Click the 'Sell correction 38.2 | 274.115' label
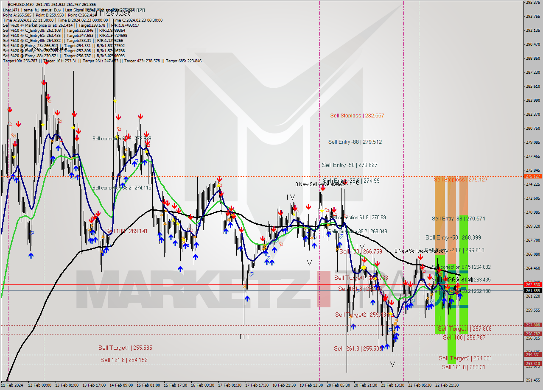This screenshot has width=543, height=390. 122,187
